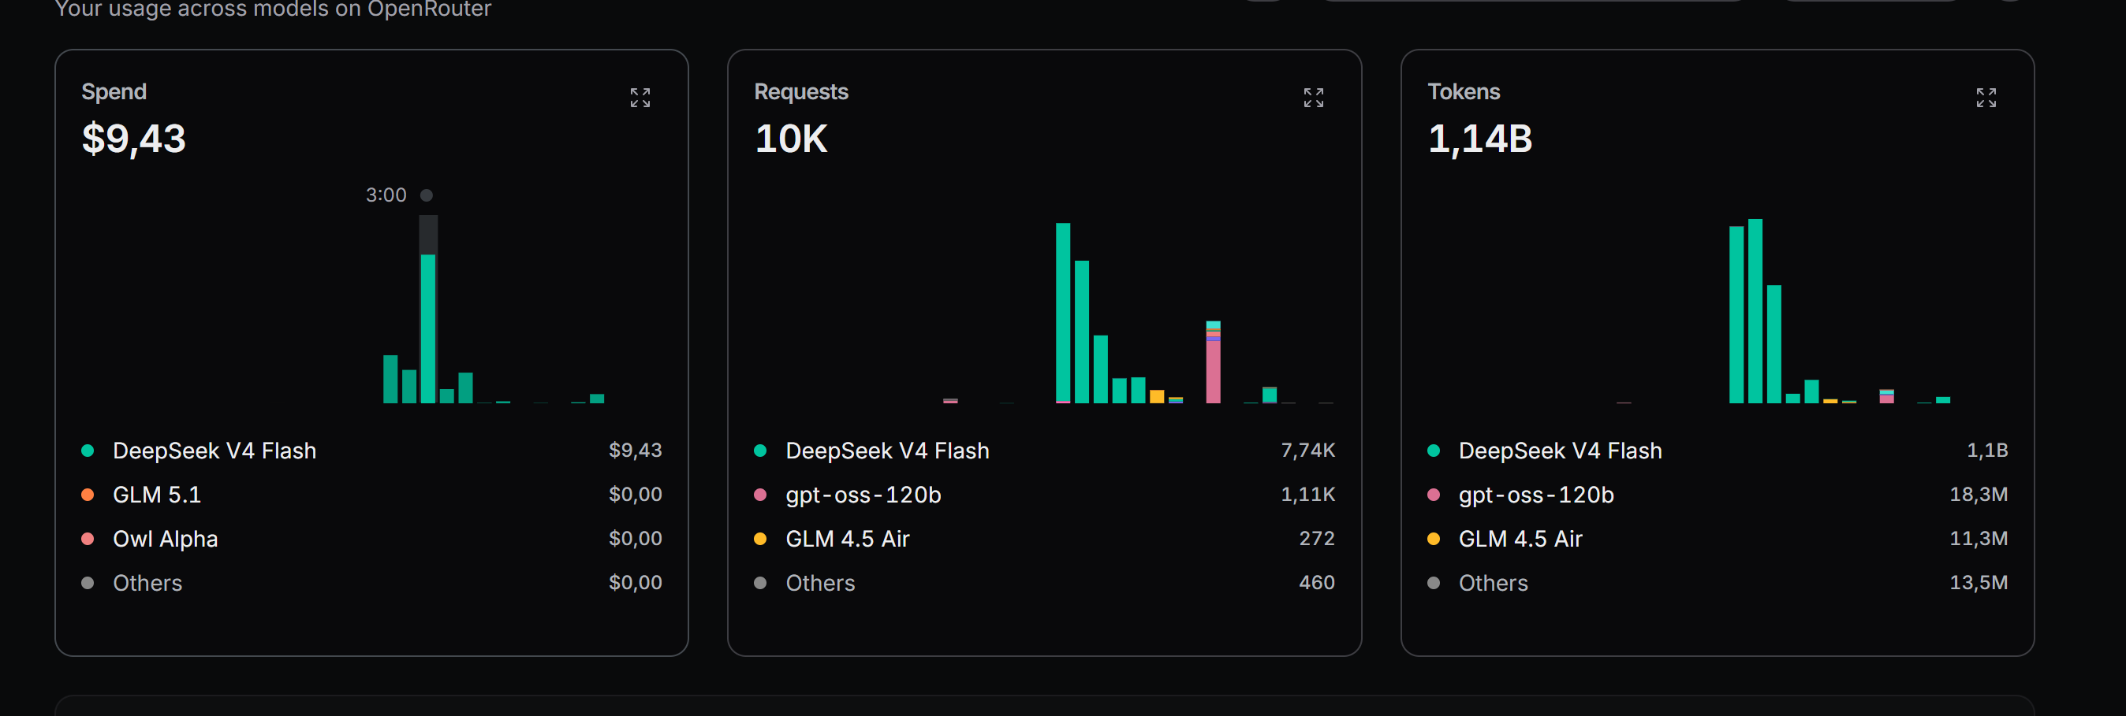Image resolution: width=2126 pixels, height=716 pixels.
Task: Select DeepSeek V4 Flash in the Requests legend
Action: [x=887, y=451]
